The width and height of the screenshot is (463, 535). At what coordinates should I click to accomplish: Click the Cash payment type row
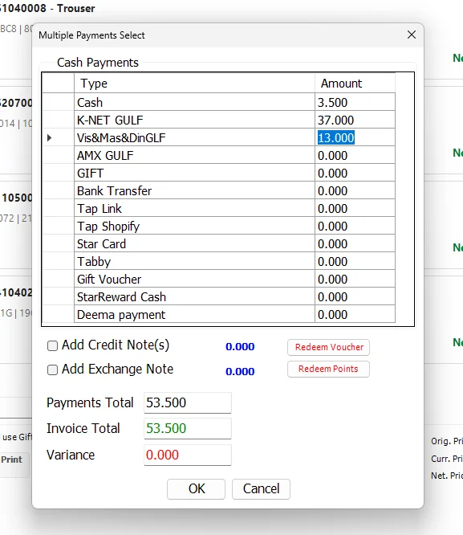(194, 102)
